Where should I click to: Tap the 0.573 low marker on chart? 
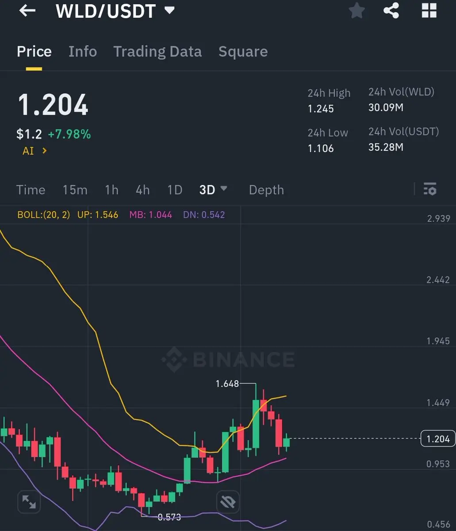pos(169,517)
